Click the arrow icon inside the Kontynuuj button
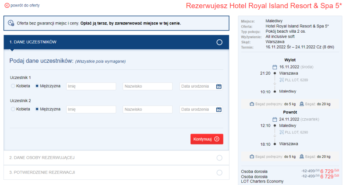 tap(217, 139)
